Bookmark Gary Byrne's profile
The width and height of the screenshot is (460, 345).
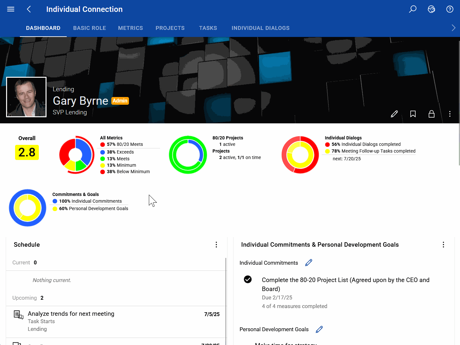click(x=413, y=114)
